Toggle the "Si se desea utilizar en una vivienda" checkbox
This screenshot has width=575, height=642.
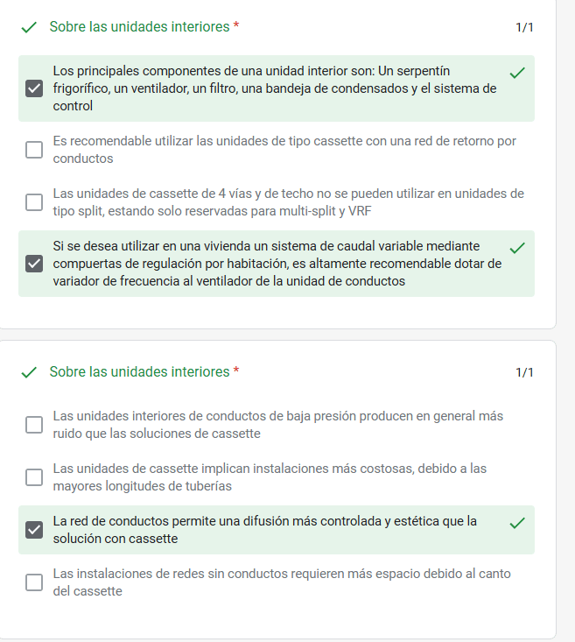(x=34, y=264)
